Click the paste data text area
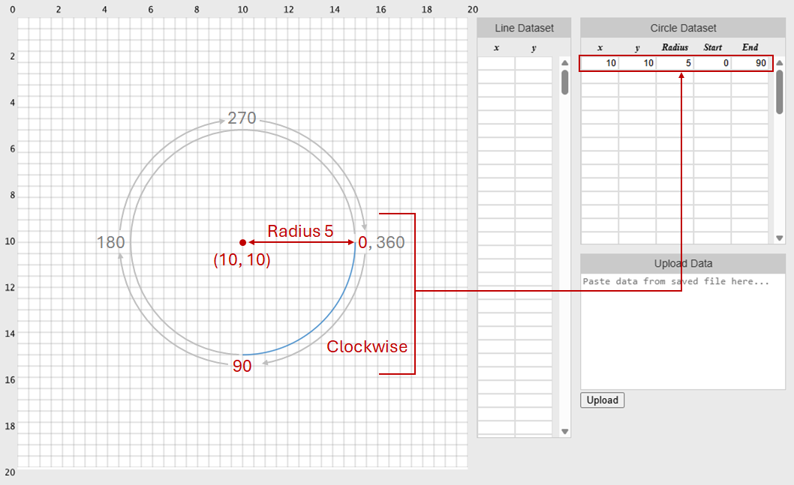The width and height of the screenshot is (794, 485). point(683,331)
